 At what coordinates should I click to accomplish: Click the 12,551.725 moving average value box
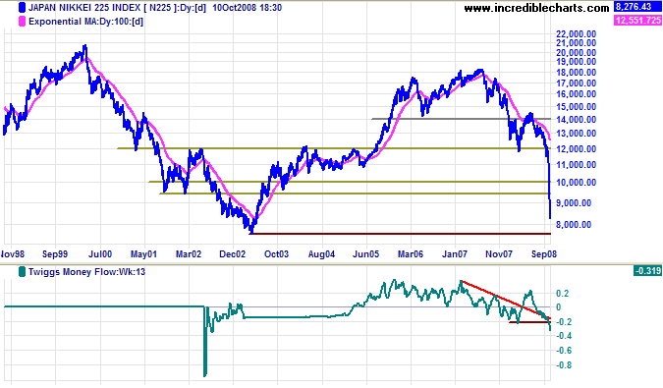(637, 20)
